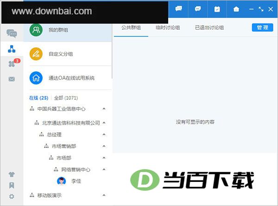Viewport: 278px width, 206px height.
Task: Click org icon beside 移动版演示
Action: point(32,195)
